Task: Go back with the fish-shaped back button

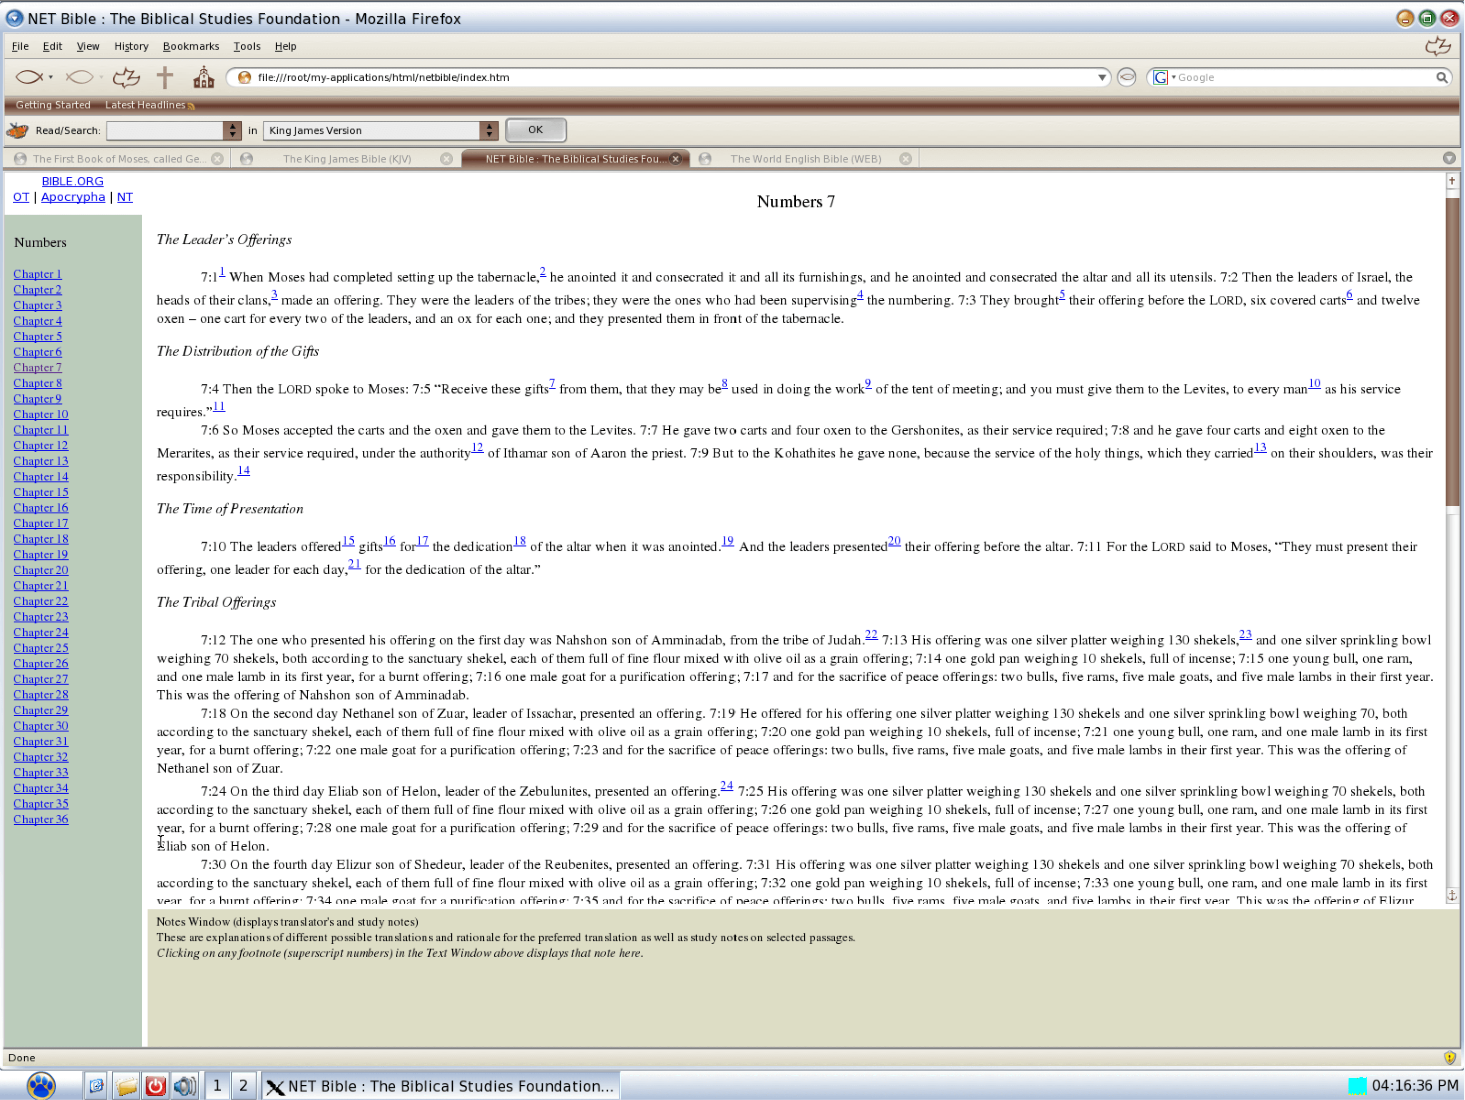Action: [x=29, y=77]
